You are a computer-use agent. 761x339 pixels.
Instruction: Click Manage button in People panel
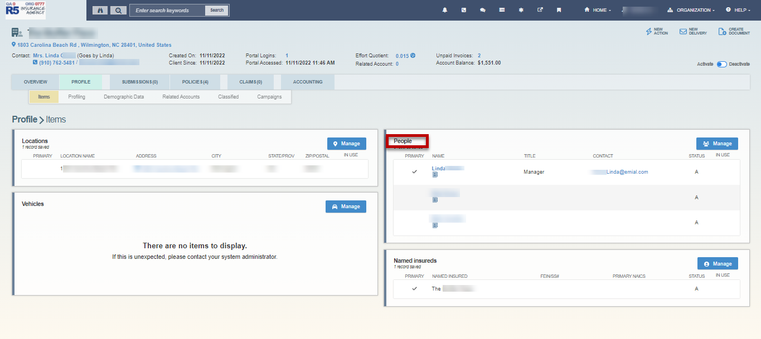(717, 144)
